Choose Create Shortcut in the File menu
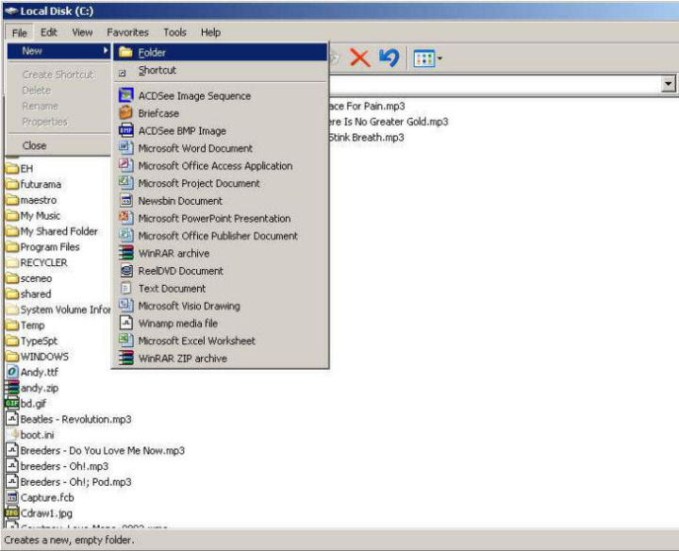Viewport: 679px width, 551px height. 58,75
